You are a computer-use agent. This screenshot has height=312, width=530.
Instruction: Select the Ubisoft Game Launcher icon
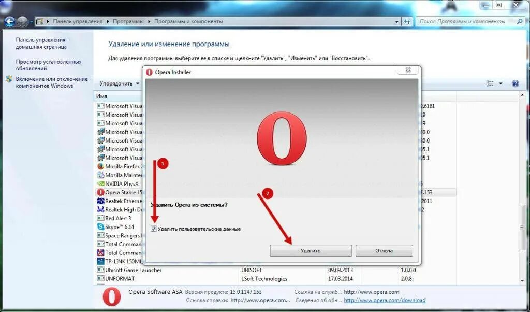[x=100, y=270]
